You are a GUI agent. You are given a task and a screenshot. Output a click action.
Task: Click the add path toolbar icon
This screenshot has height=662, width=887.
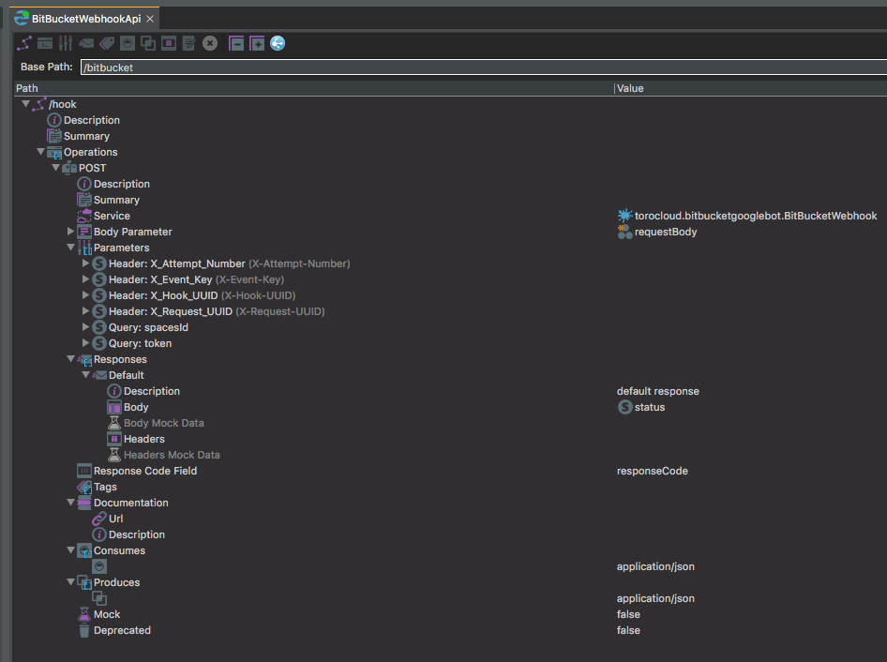[x=24, y=43]
